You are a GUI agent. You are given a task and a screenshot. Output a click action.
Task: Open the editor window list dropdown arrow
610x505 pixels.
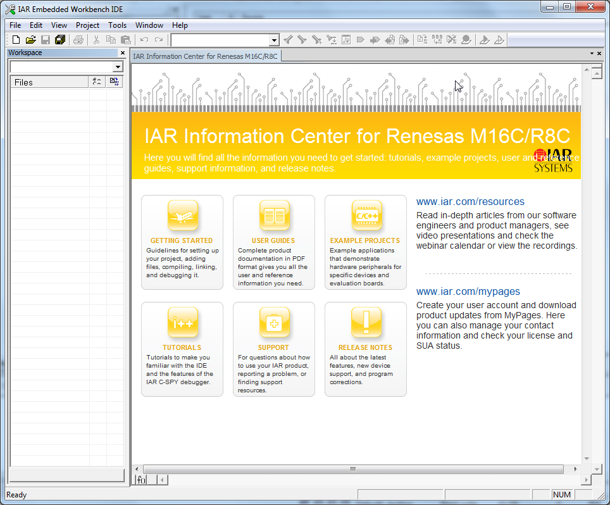[x=591, y=54]
